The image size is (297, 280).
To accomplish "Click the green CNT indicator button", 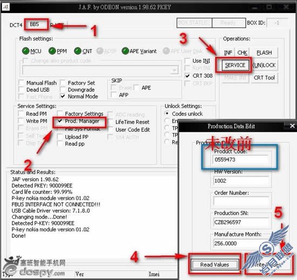I will pyautogui.click(x=78, y=51).
